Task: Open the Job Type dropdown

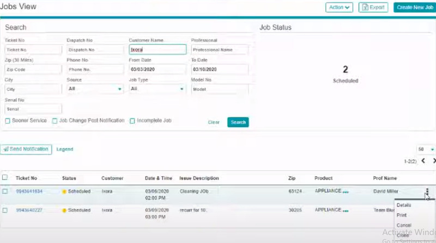Action: (x=158, y=89)
